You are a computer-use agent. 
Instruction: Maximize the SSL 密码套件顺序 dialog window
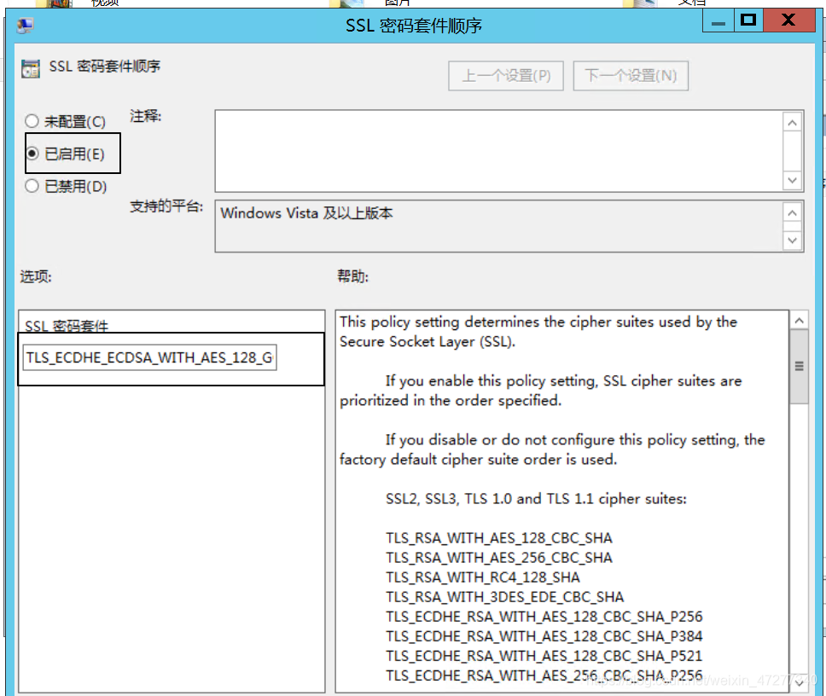(x=748, y=20)
